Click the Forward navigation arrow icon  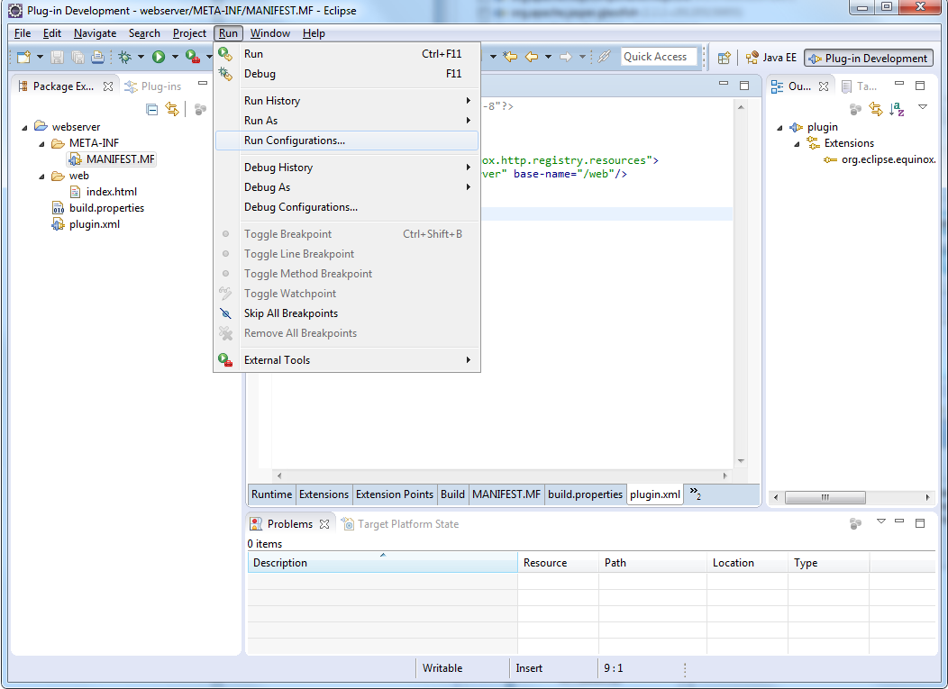coord(565,57)
